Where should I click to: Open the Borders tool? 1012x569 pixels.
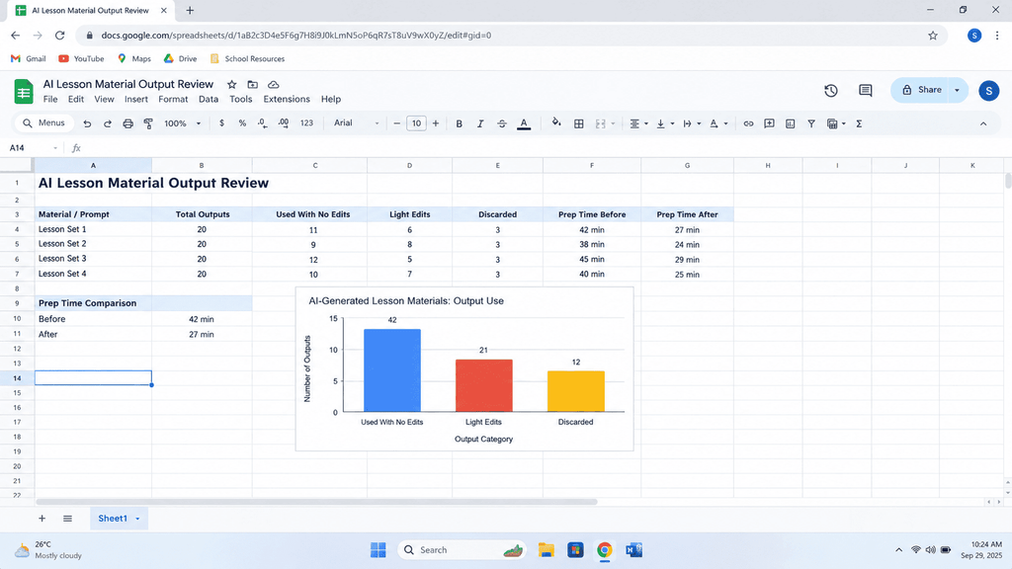579,123
